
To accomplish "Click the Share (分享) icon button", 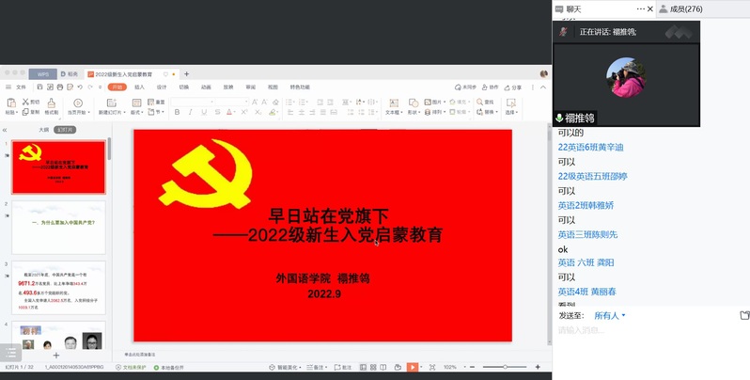I will tap(513, 87).
